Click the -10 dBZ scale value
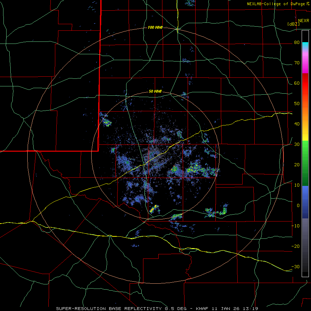 click(296, 226)
